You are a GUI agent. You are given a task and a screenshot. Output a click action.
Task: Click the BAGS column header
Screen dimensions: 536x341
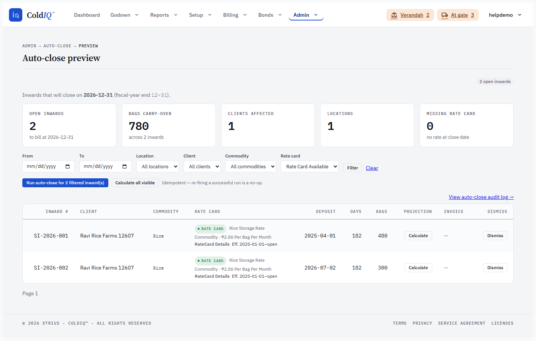[382, 211]
